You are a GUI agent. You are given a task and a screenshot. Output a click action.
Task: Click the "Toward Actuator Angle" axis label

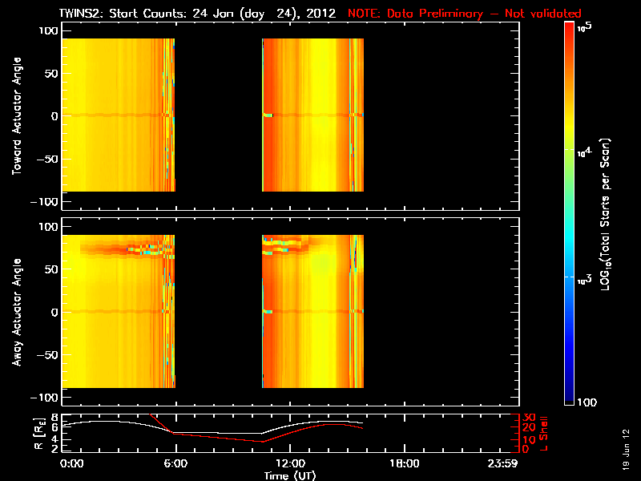coord(17,116)
